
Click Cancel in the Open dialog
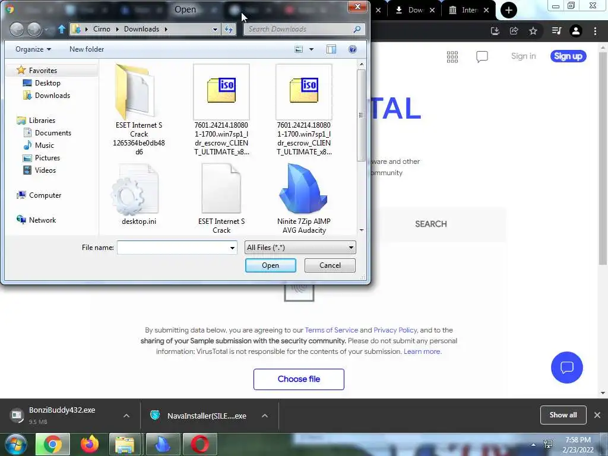[x=330, y=265]
